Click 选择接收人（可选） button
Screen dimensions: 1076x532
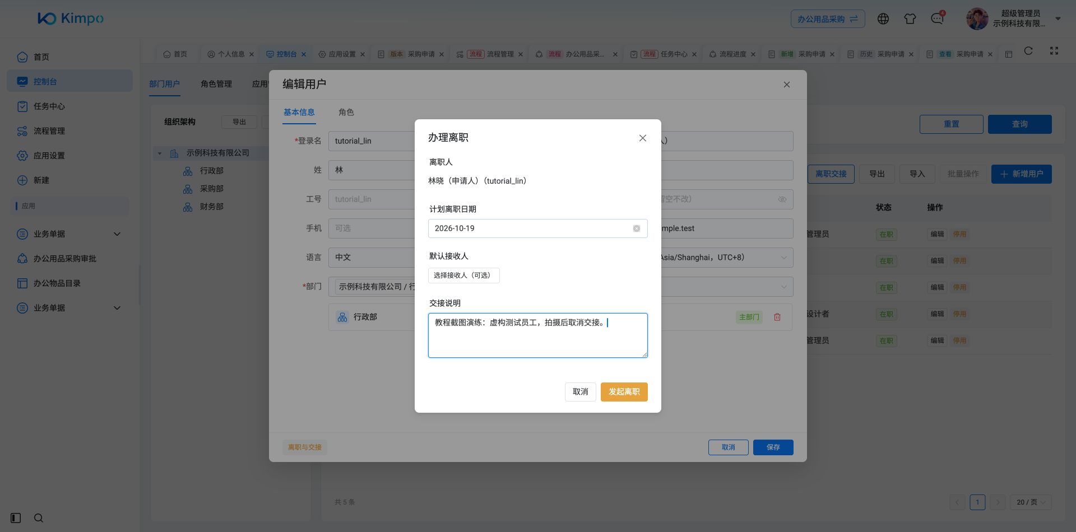pyautogui.click(x=463, y=276)
